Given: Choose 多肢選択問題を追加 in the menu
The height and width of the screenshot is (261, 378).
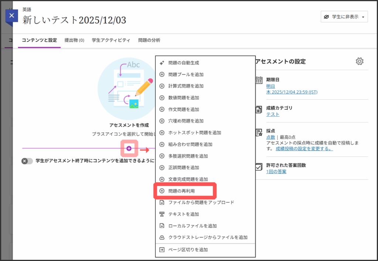Looking at the screenshot, I should (x=188, y=156).
